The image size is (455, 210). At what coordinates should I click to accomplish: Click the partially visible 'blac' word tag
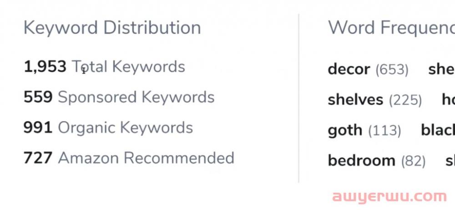pos(438,131)
